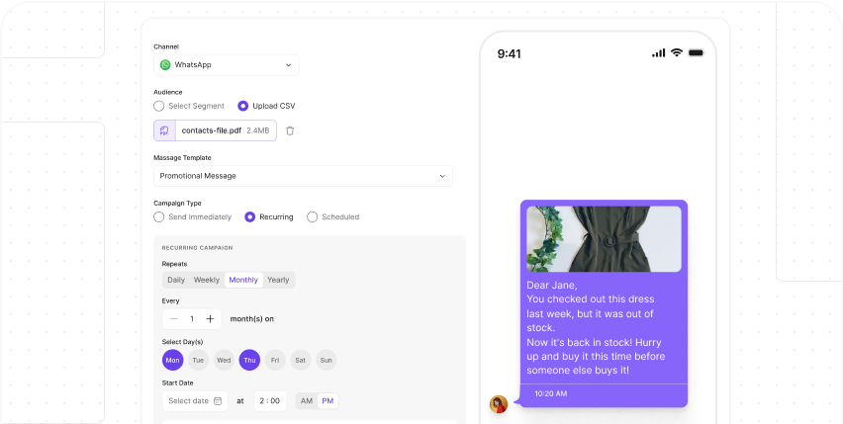Screen dimensions: 843x424
Task: Switch repeats to Monthly
Action: point(243,280)
